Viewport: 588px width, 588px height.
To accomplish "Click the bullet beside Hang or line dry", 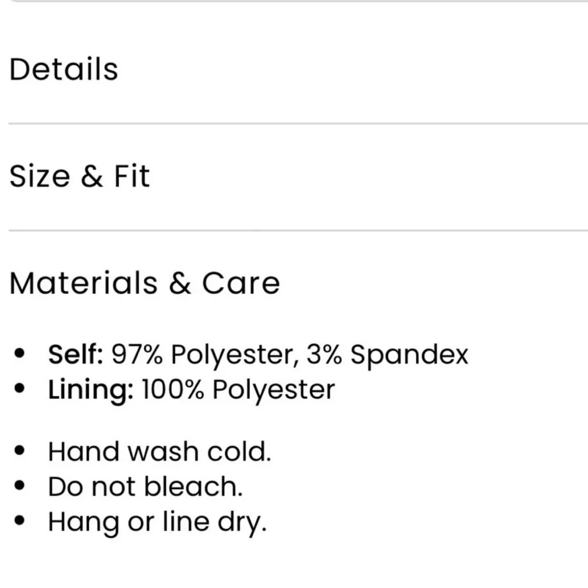I will point(21,521).
